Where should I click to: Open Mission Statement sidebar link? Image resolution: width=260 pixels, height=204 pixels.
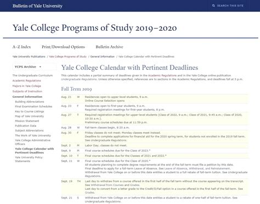click(27, 121)
